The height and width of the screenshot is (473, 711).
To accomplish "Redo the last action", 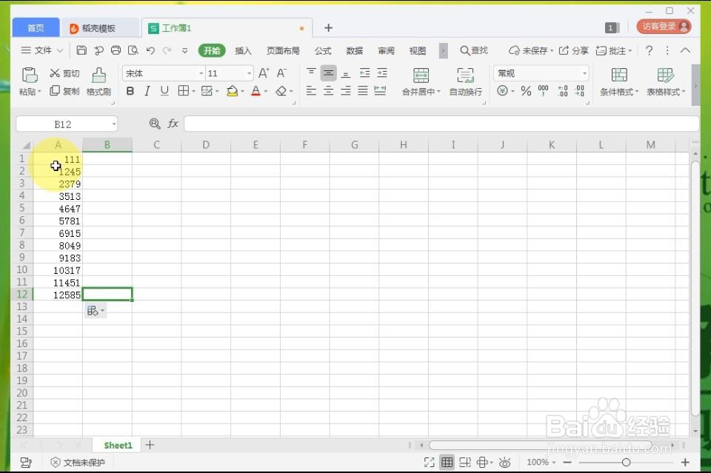I will tap(167, 50).
